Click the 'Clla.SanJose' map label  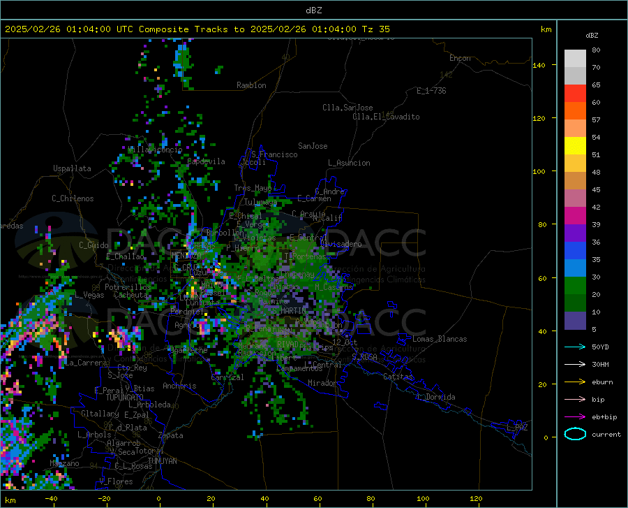[347, 108]
